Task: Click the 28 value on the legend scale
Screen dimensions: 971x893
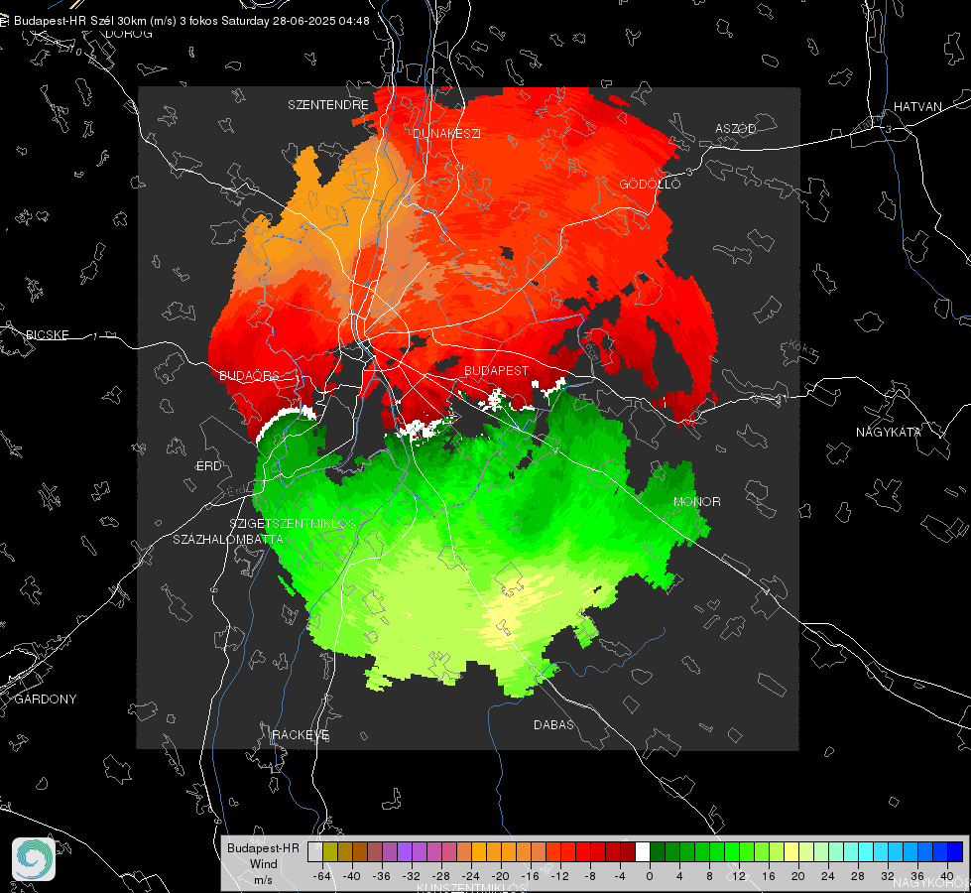Action: coord(857,876)
